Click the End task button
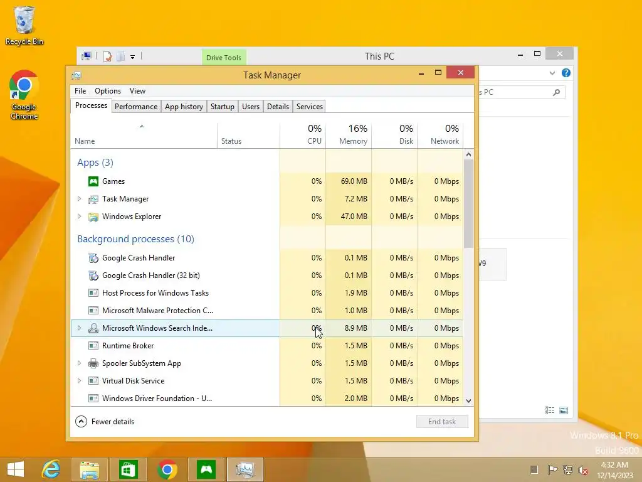The image size is (642, 482). (442, 422)
